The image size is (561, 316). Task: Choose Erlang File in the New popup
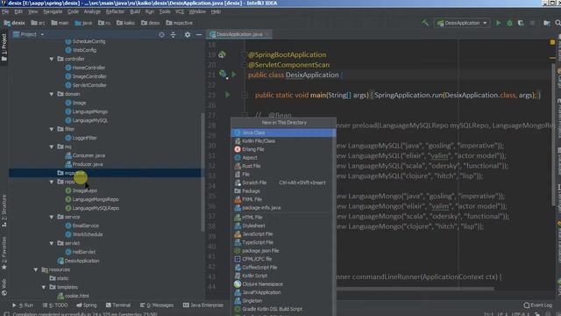282,149
